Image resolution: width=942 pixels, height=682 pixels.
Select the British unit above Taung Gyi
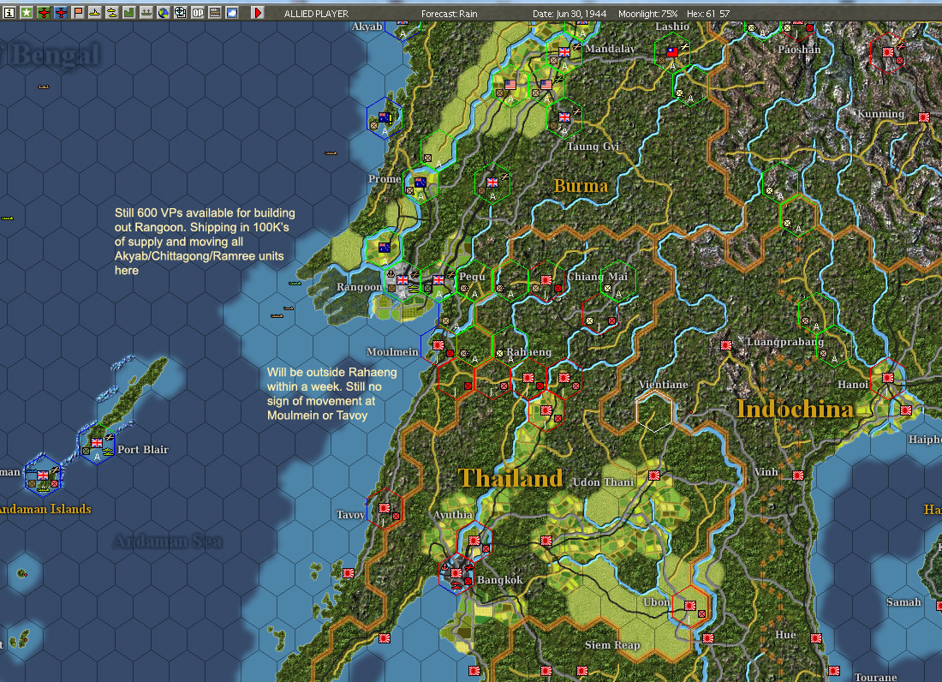pos(564,117)
